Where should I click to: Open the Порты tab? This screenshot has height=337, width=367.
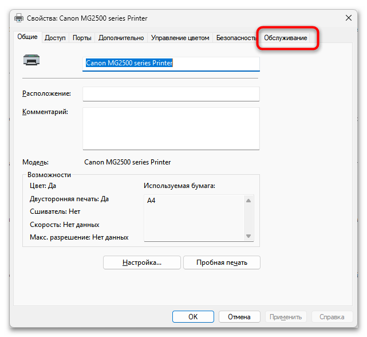(x=82, y=38)
